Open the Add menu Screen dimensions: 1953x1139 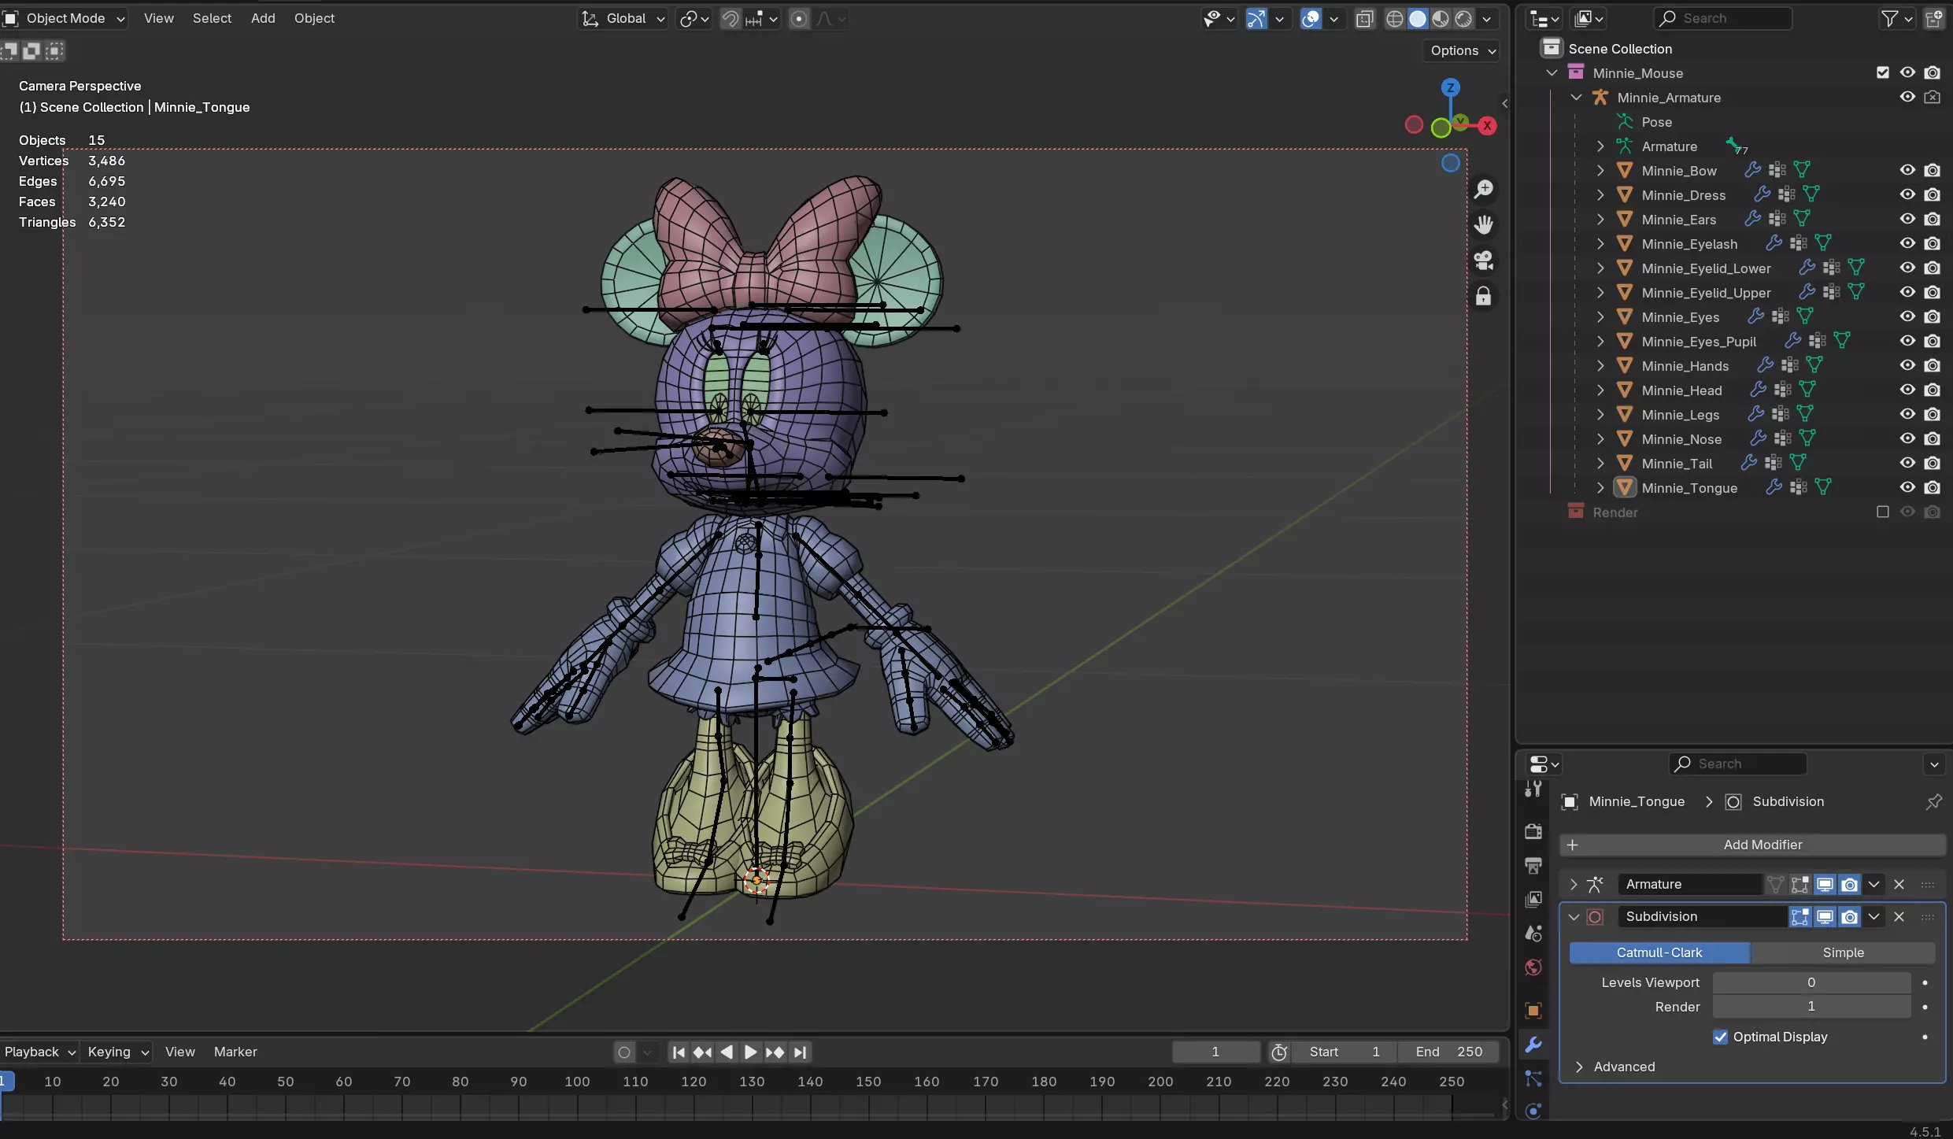pyautogui.click(x=263, y=18)
